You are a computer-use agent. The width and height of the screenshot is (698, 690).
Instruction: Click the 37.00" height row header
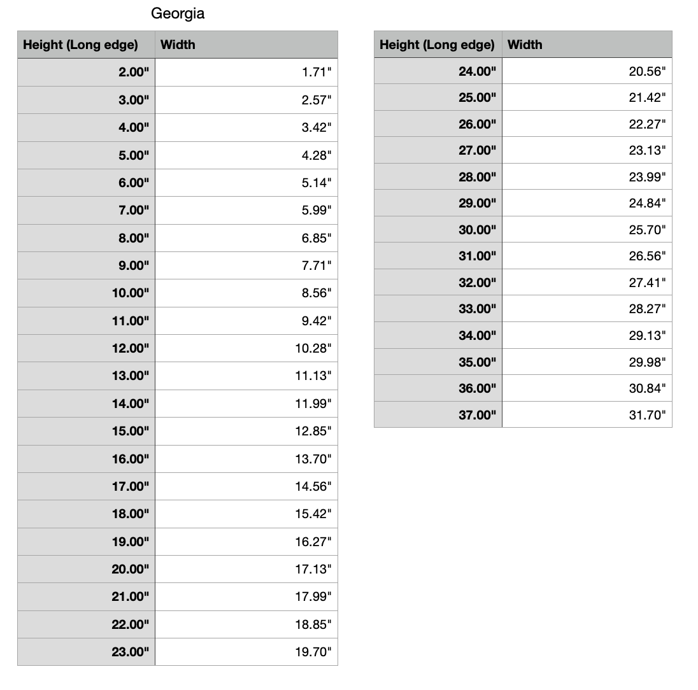pyautogui.click(x=477, y=415)
